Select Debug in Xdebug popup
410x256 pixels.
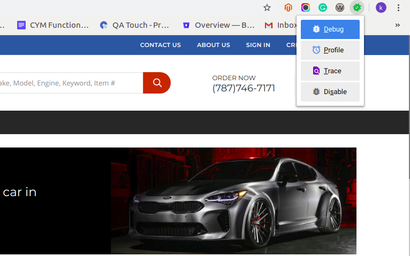click(330, 29)
